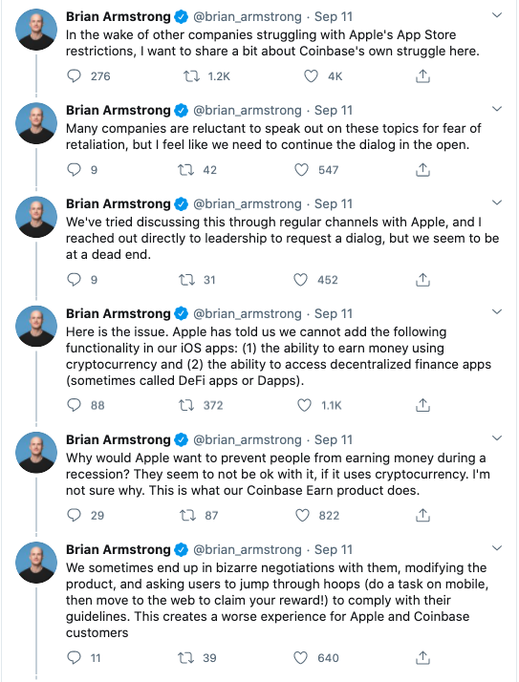Open the @brian_armstrong handle on the first tweet
Screen dimensions: 519x682
pyautogui.click(x=247, y=16)
